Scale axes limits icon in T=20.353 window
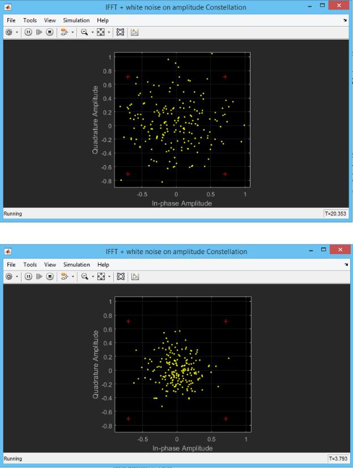 101,32
